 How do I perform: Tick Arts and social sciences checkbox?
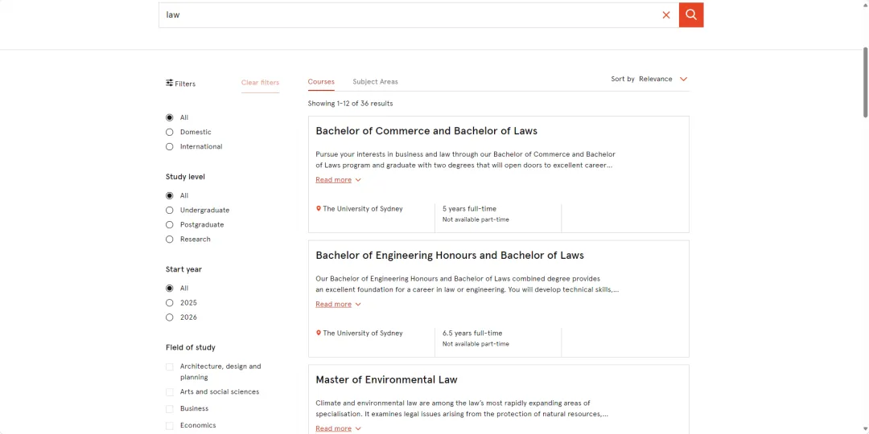170,392
